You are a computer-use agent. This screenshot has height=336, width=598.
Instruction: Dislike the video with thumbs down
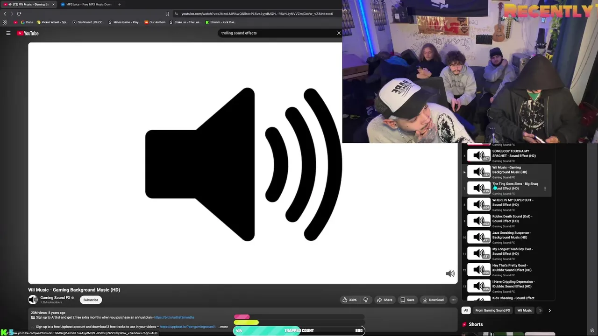click(366, 300)
